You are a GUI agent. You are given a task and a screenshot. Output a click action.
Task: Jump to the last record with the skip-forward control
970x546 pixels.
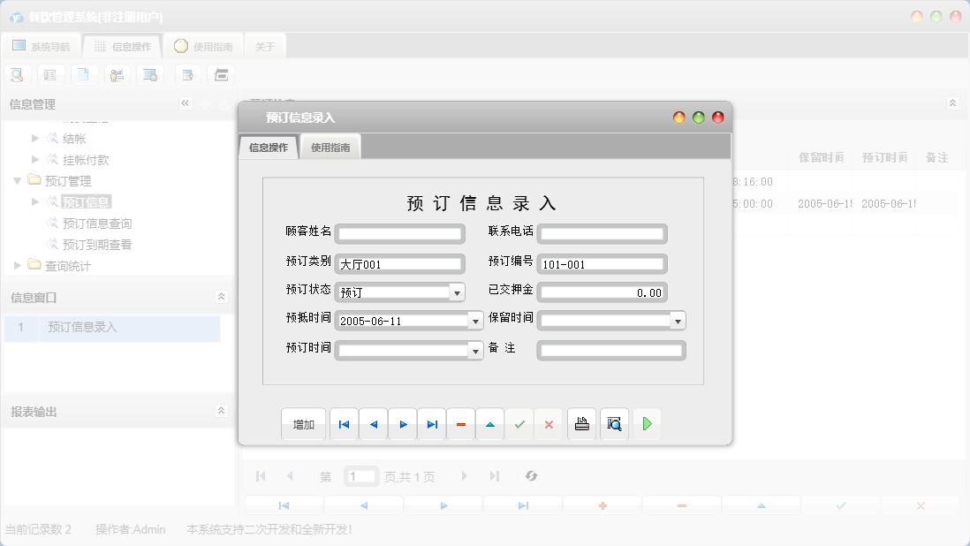(x=432, y=424)
